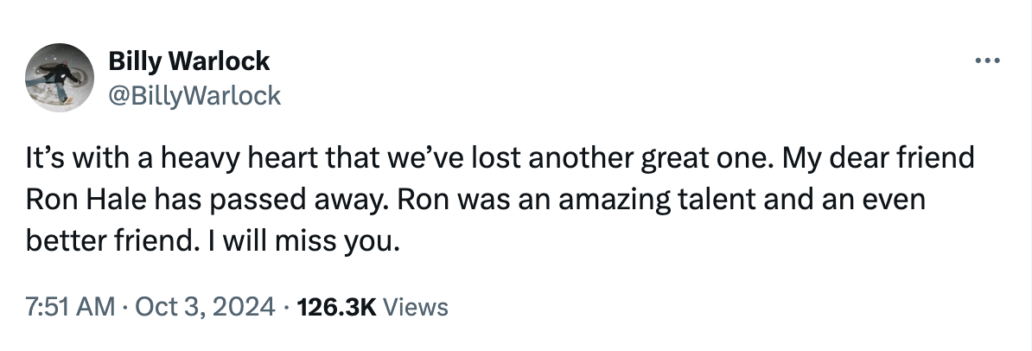Click the 126.3K view count number
Viewport: 1032px width, 351px height.
[x=336, y=306]
